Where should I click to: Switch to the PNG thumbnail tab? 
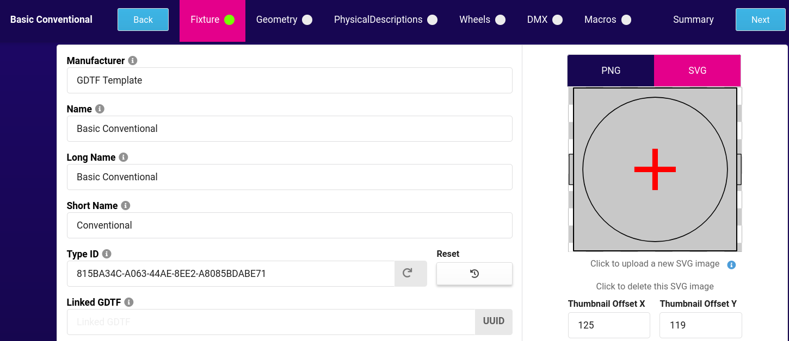[x=611, y=71]
